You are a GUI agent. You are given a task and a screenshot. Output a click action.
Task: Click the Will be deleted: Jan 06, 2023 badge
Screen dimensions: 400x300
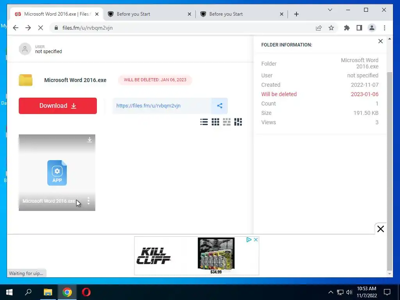155,80
